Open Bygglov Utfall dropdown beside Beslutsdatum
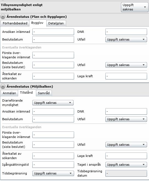This screenshot has height=181, width=149. pos(126,39)
